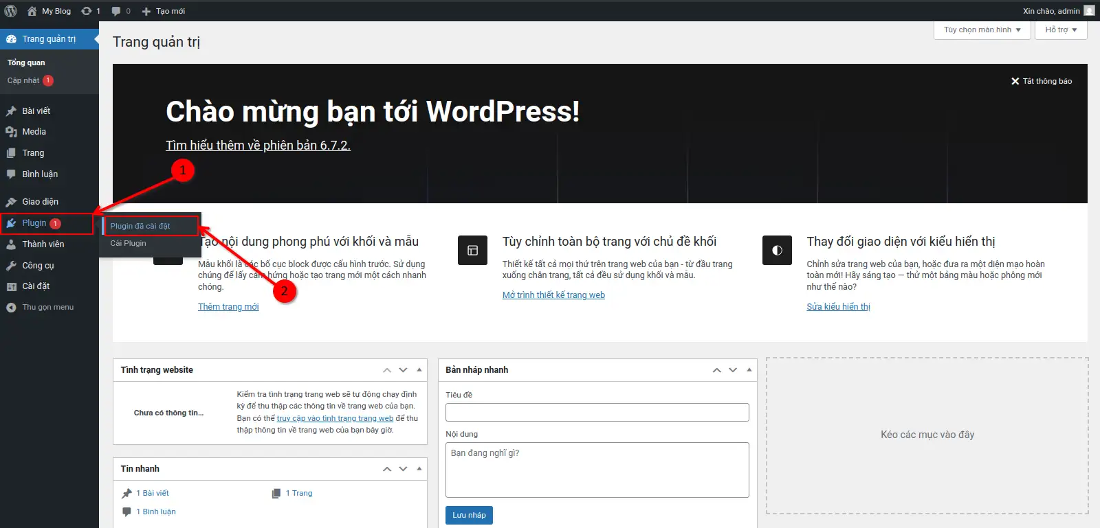Open Media library from sidebar
Screen dimensions: 1100x528
34,132
